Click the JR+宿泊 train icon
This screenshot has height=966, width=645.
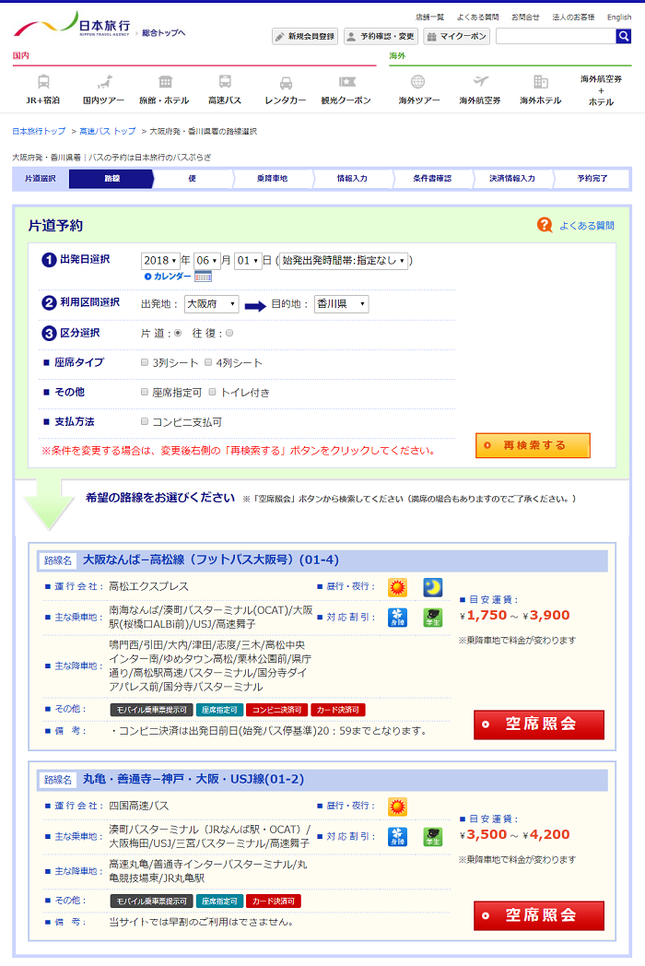[43, 82]
